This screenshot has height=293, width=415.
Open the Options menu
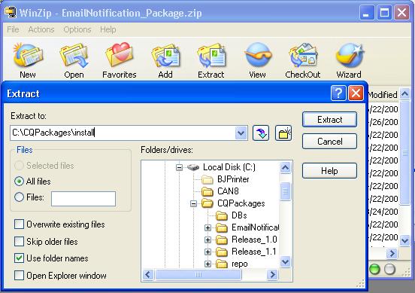coord(77,29)
